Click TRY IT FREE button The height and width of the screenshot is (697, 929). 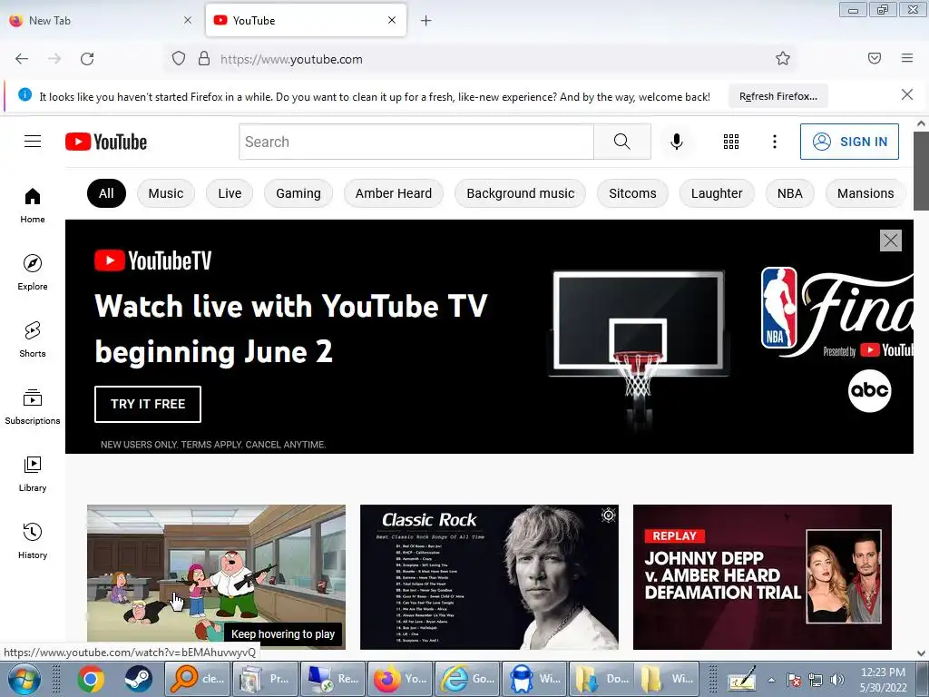148,404
